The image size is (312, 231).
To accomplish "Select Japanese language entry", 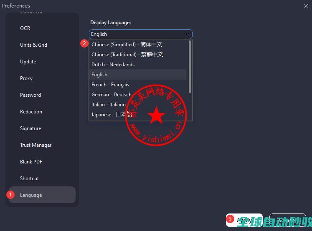I will [112, 115].
